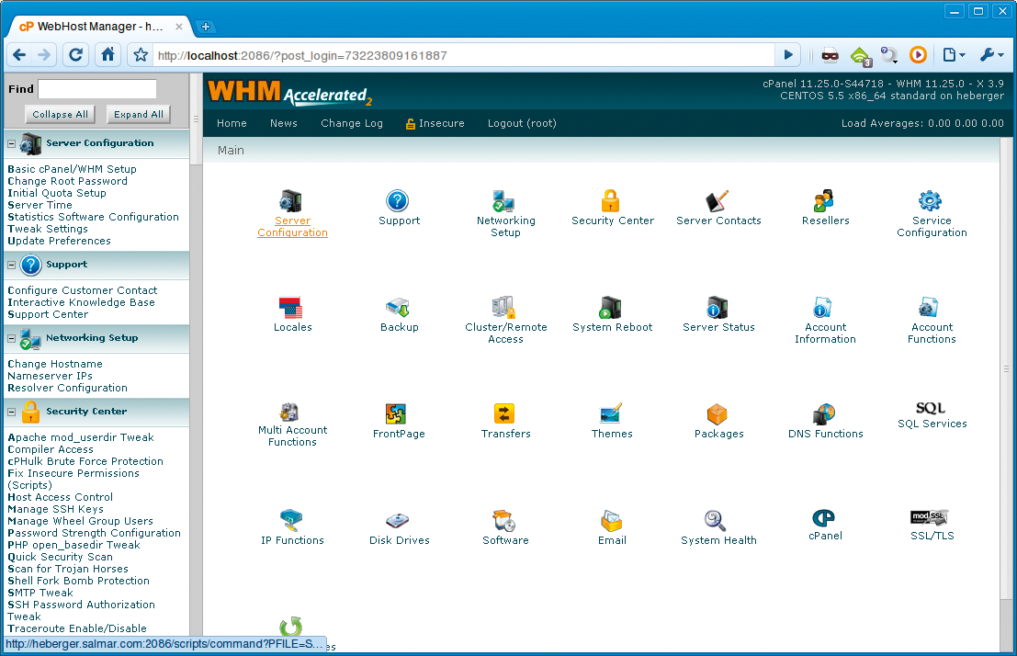Select the FrontPage icon
The height and width of the screenshot is (656, 1017).
click(398, 413)
